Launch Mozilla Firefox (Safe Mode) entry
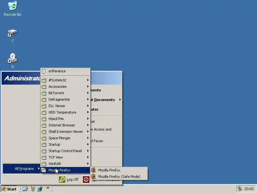 (x=119, y=177)
